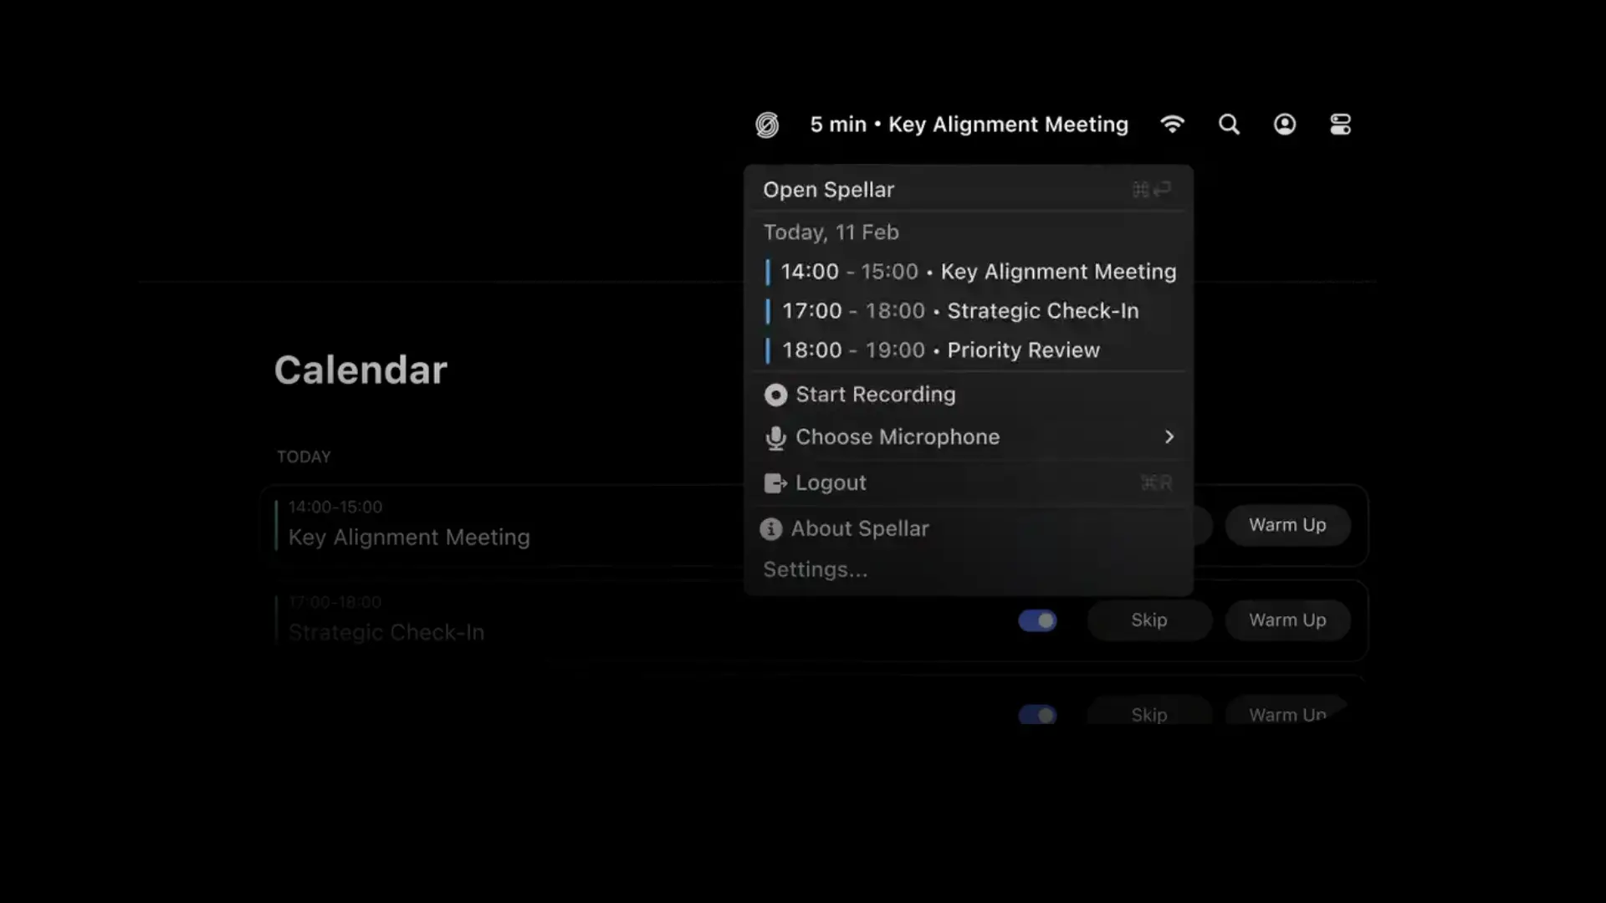
Task: Click the info icon beside About Spellar
Action: [x=770, y=529]
